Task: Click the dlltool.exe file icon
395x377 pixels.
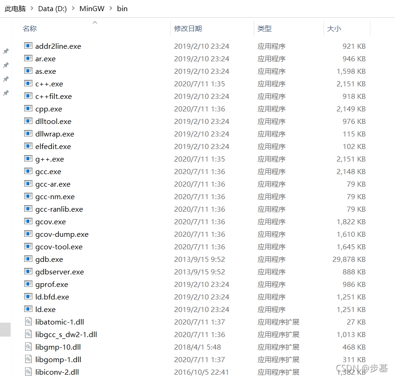Action: (x=28, y=121)
